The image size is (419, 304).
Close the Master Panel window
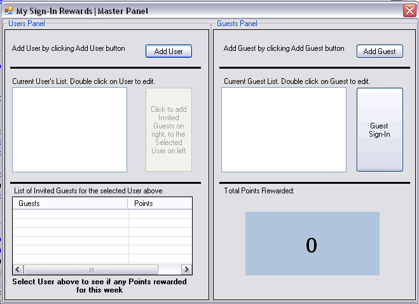click(409, 11)
